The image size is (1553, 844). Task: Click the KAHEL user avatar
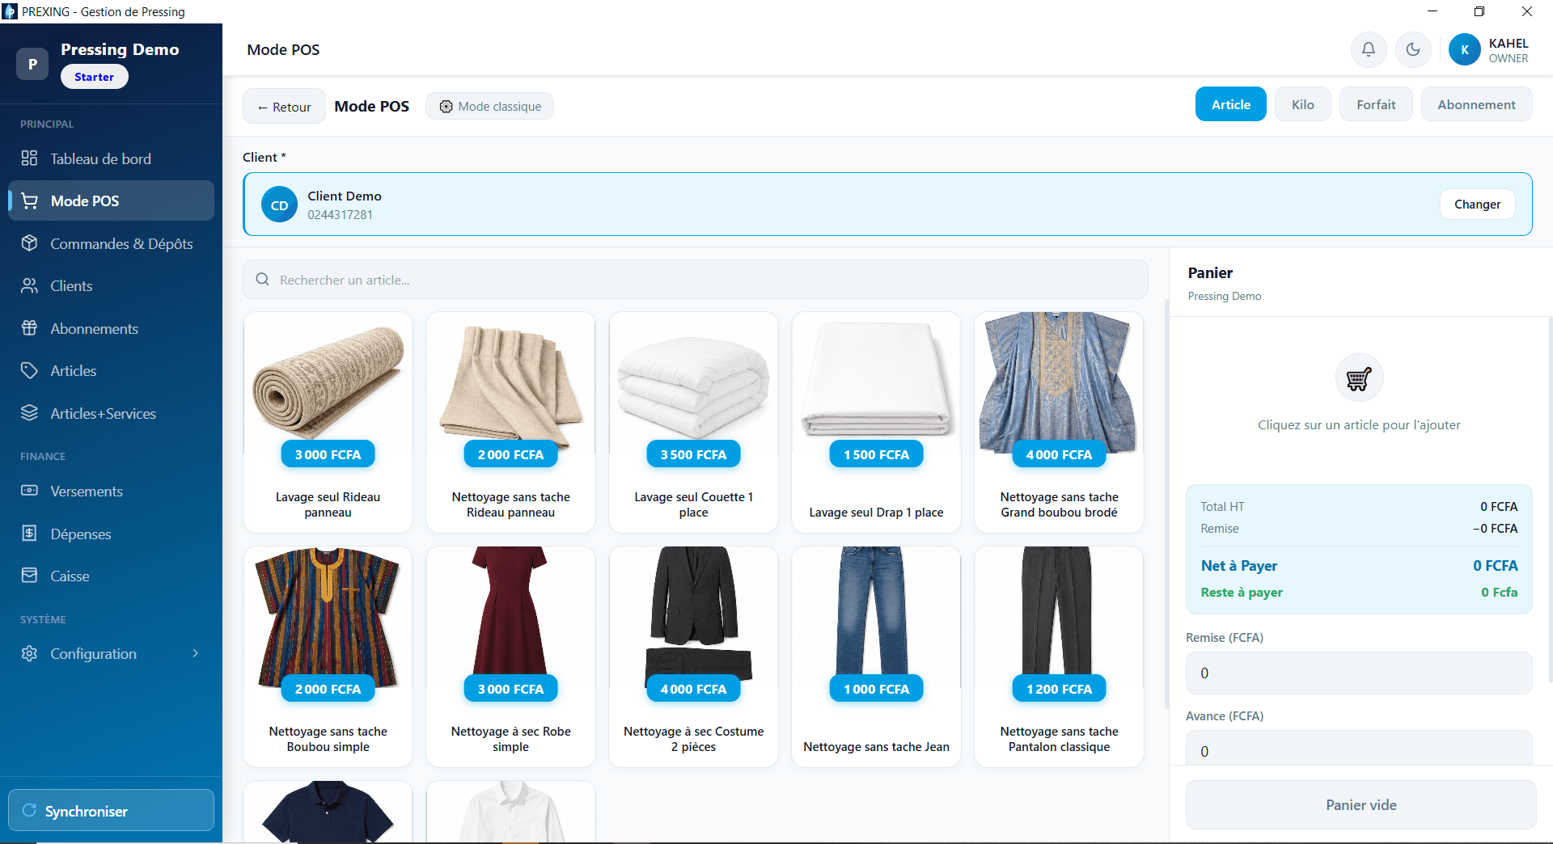pyautogui.click(x=1464, y=49)
